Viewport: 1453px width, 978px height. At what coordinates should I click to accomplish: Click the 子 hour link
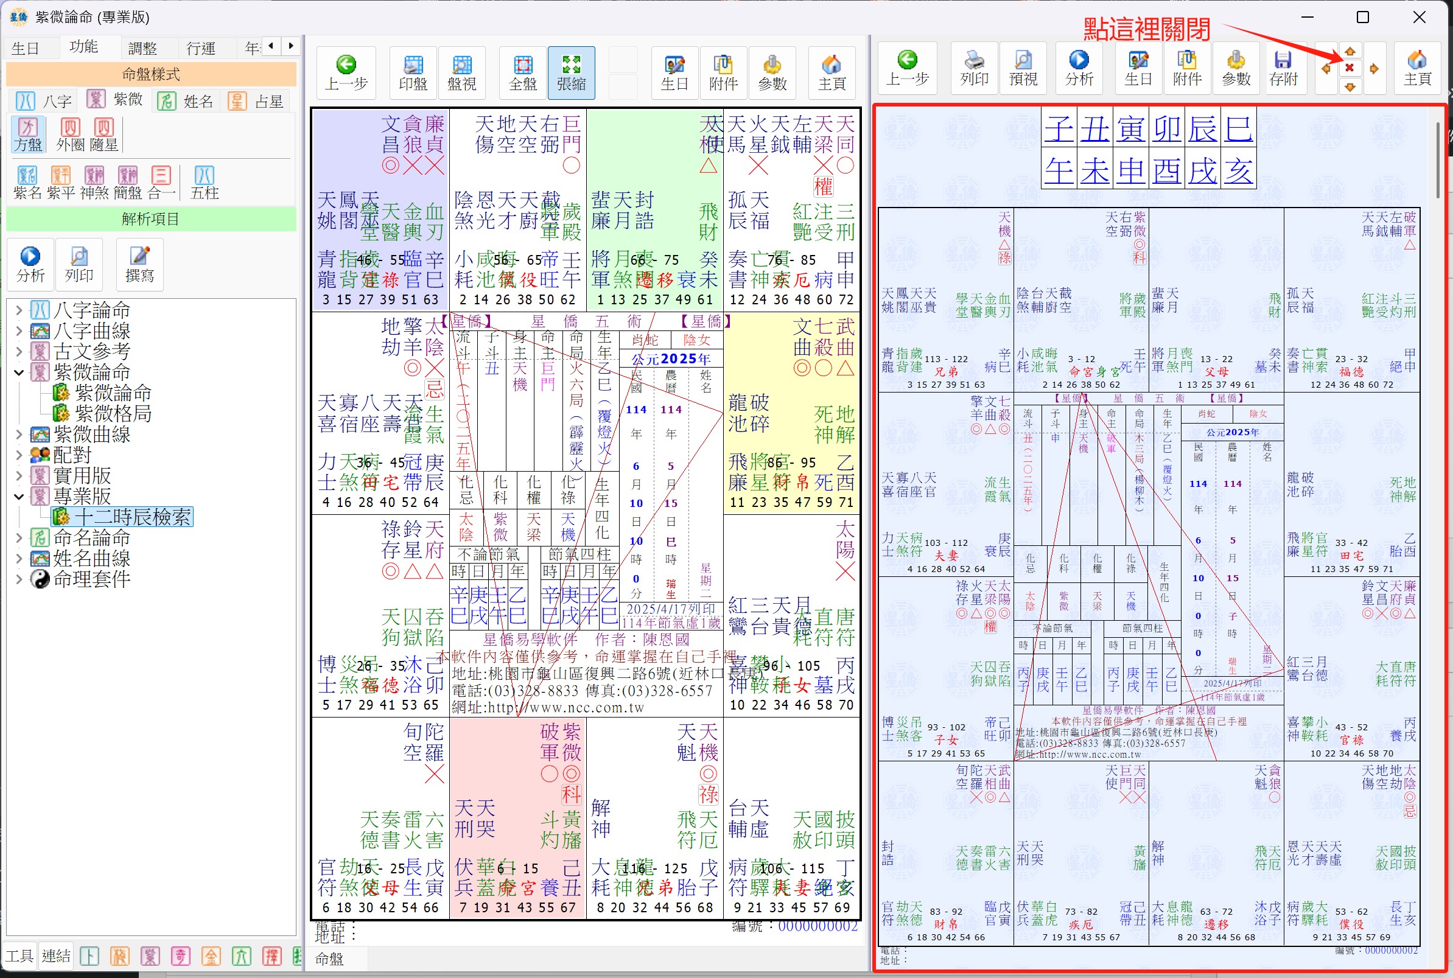1059,128
